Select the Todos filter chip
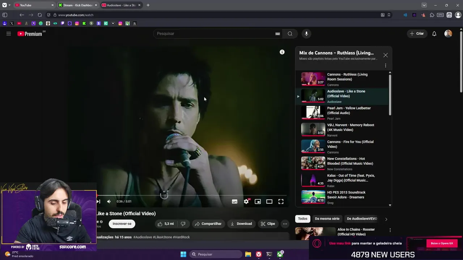463x260 pixels. (x=303, y=219)
